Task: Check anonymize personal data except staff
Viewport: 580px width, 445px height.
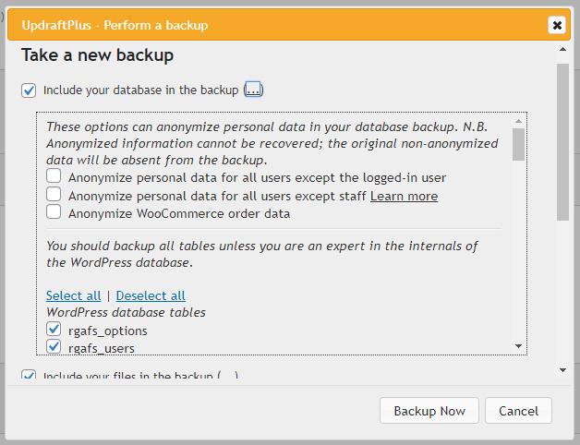Action: (x=54, y=195)
